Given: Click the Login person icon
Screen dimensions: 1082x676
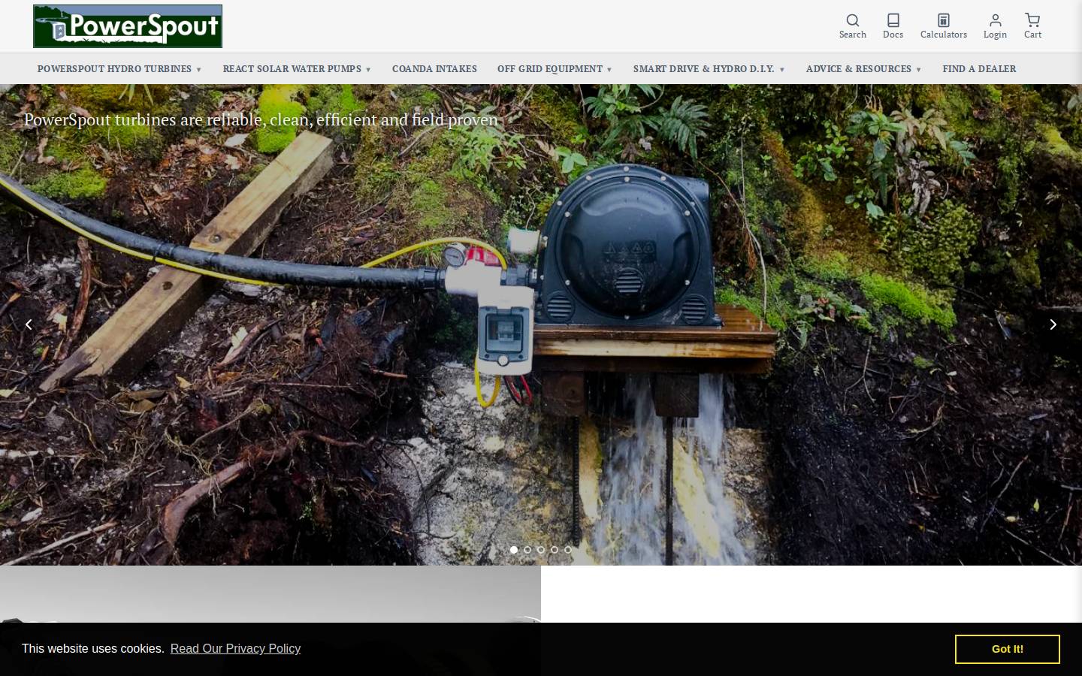Looking at the screenshot, I should [995, 26].
